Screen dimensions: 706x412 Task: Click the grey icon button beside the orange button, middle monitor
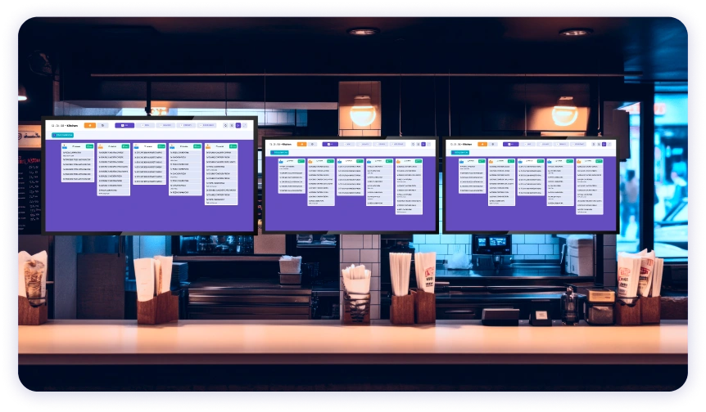[x=313, y=144]
